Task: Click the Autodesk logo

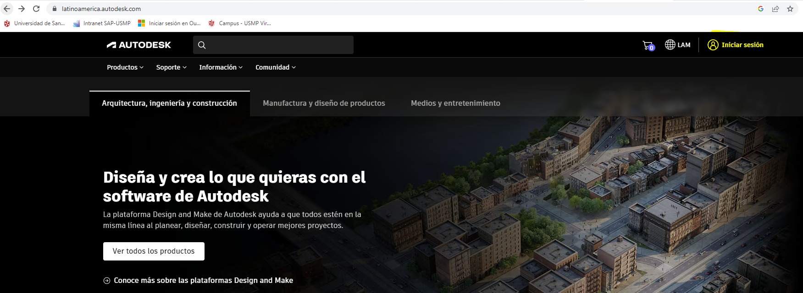Action: pyautogui.click(x=139, y=45)
